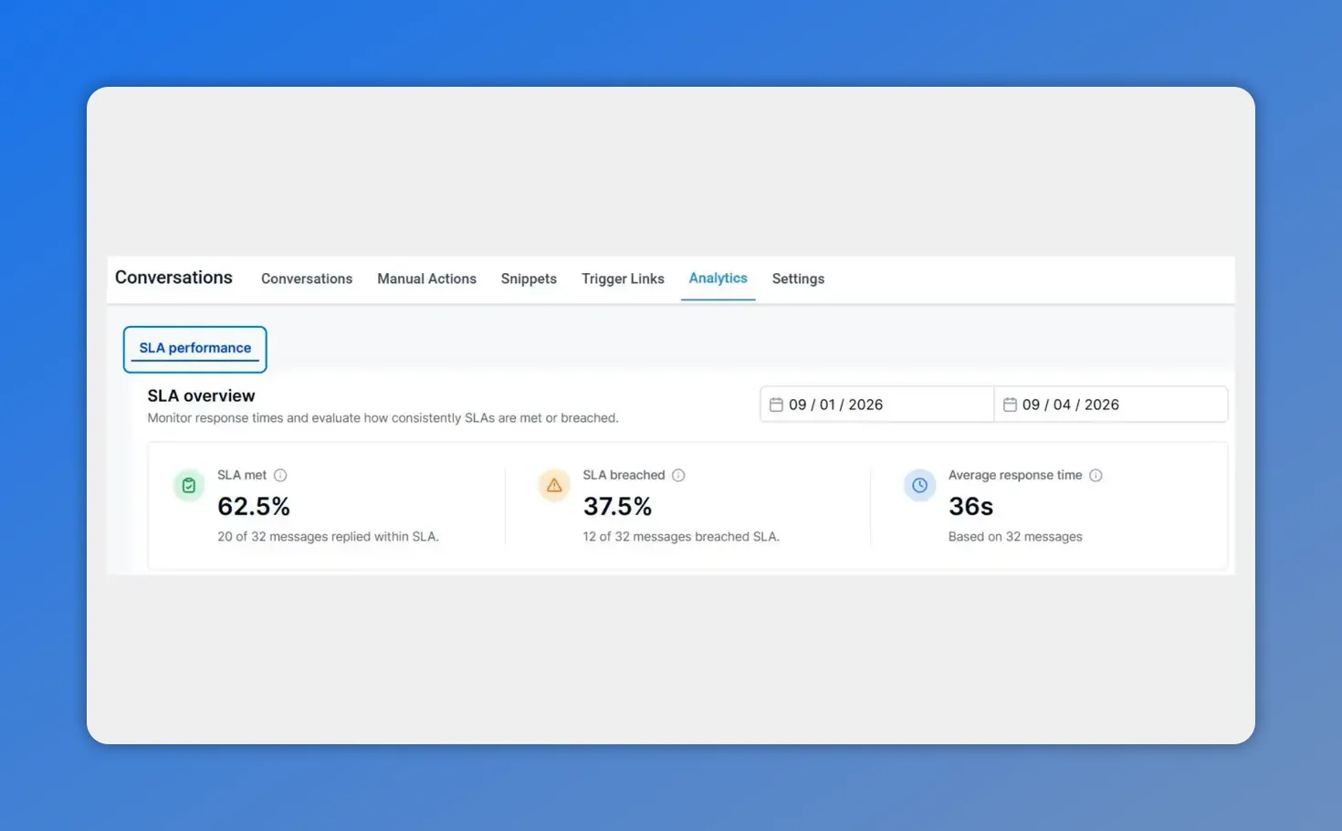The height and width of the screenshot is (831, 1342).
Task: Open the calendar icon on the end date field
Action: pyautogui.click(x=1011, y=404)
